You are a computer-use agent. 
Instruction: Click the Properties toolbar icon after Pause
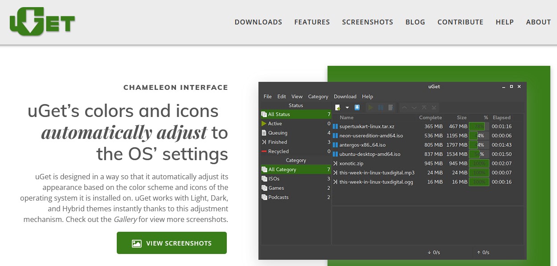[391, 107]
